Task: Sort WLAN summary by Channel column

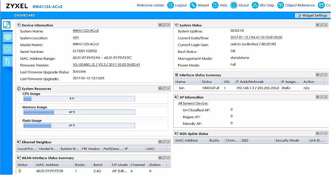Action: (x=138, y=165)
